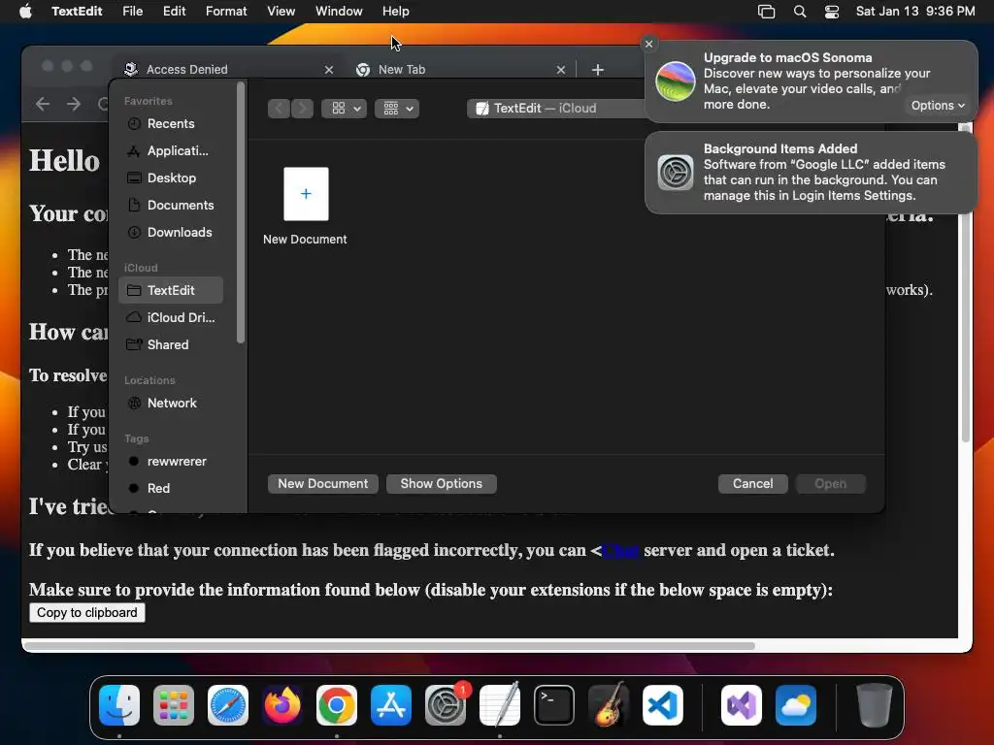Image resolution: width=994 pixels, height=745 pixels.
Task: Open the cloud weather app in dock
Action: (x=796, y=705)
